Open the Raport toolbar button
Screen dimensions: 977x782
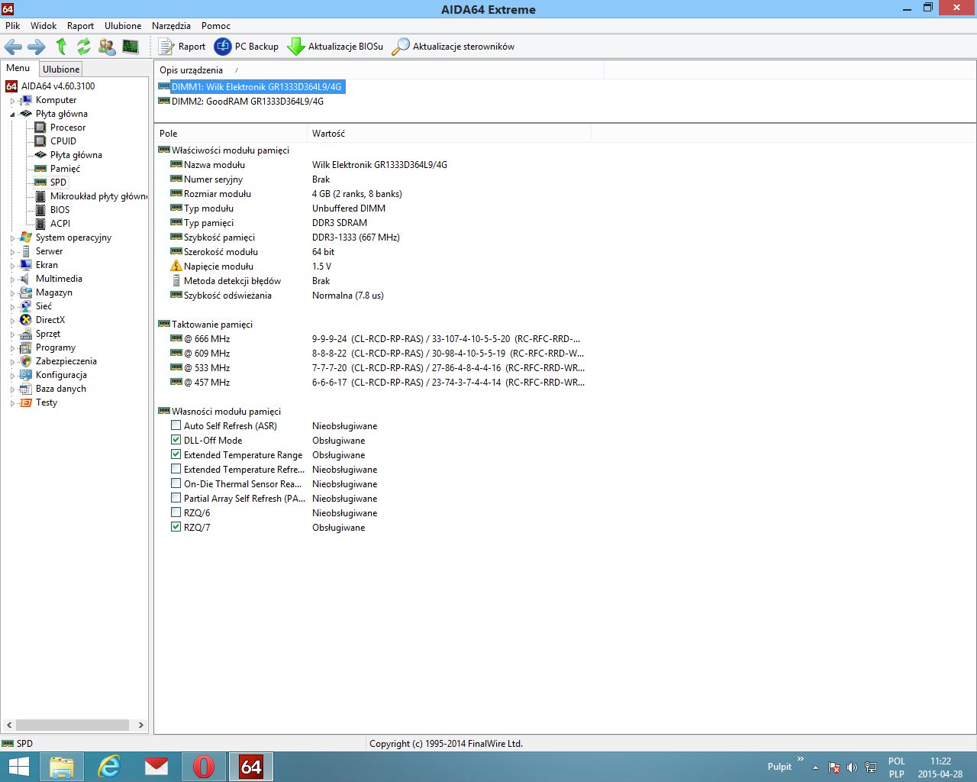pyautogui.click(x=182, y=47)
